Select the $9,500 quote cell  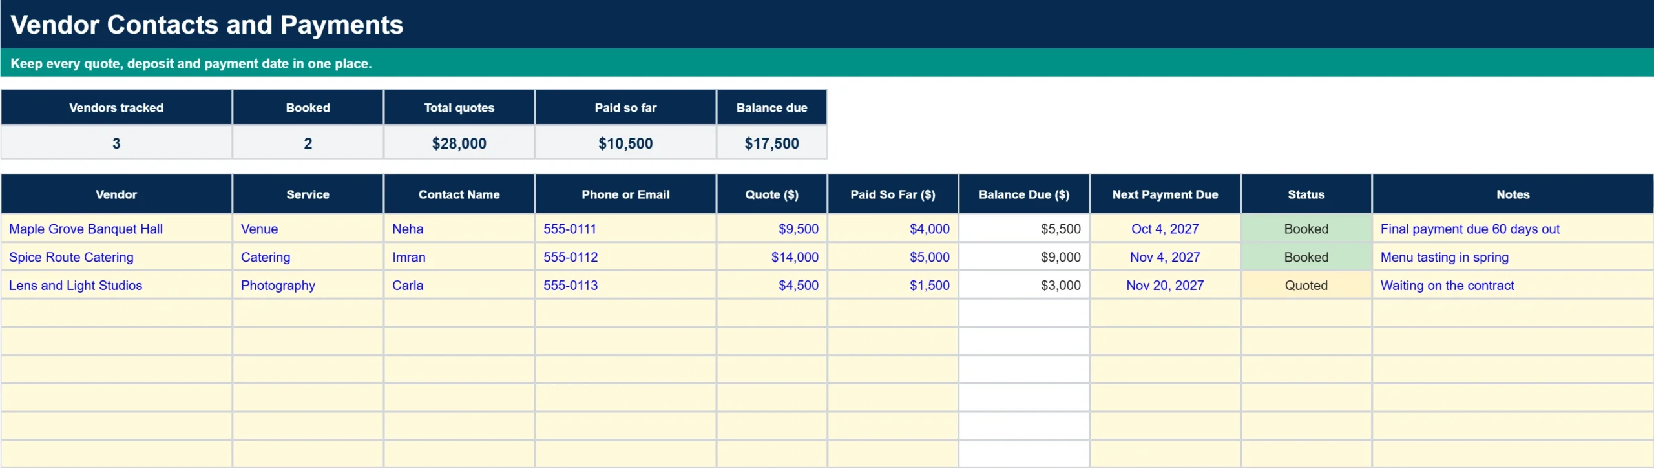pos(771,229)
